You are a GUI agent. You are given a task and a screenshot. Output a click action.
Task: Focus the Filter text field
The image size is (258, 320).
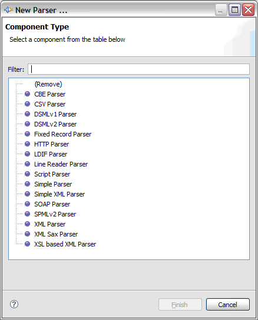click(x=138, y=69)
